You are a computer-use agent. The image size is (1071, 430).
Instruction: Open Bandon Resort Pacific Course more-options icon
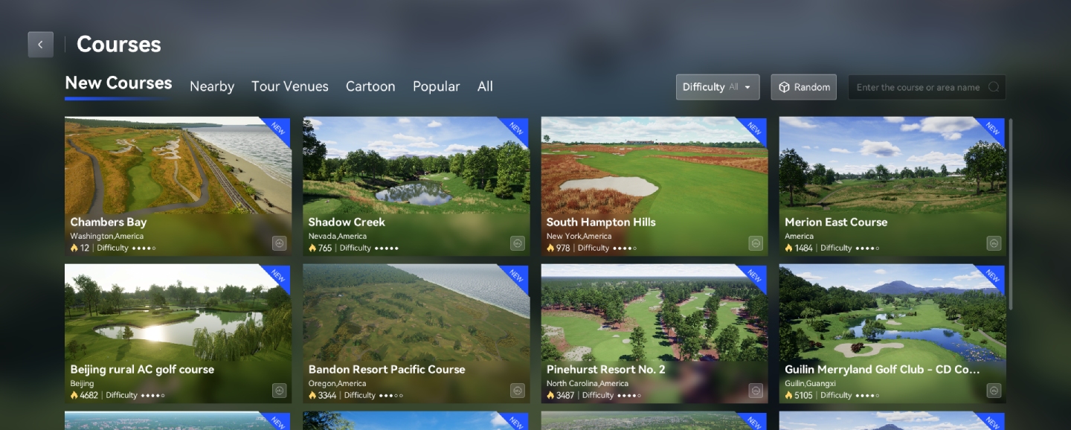[x=518, y=391]
